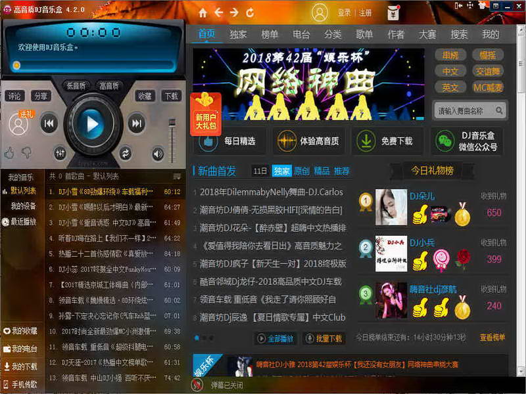Go back with the left arrow icon
This screenshot has height=394, width=526.
click(219, 12)
